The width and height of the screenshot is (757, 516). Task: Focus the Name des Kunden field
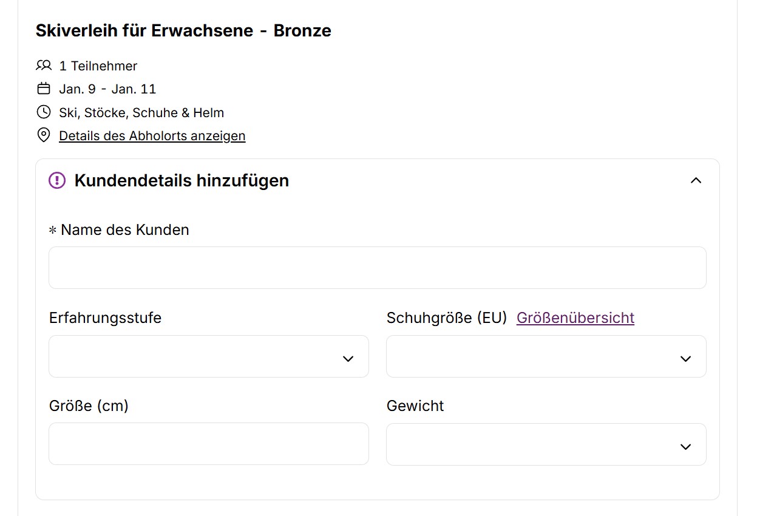(377, 268)
